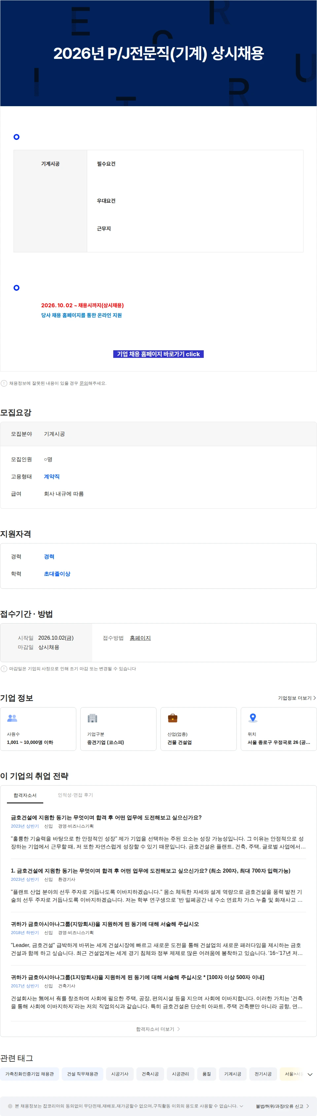Switch to the 합격자소서 tab
This screenshot has width=317, height=1116.
(x=25, y=795)
